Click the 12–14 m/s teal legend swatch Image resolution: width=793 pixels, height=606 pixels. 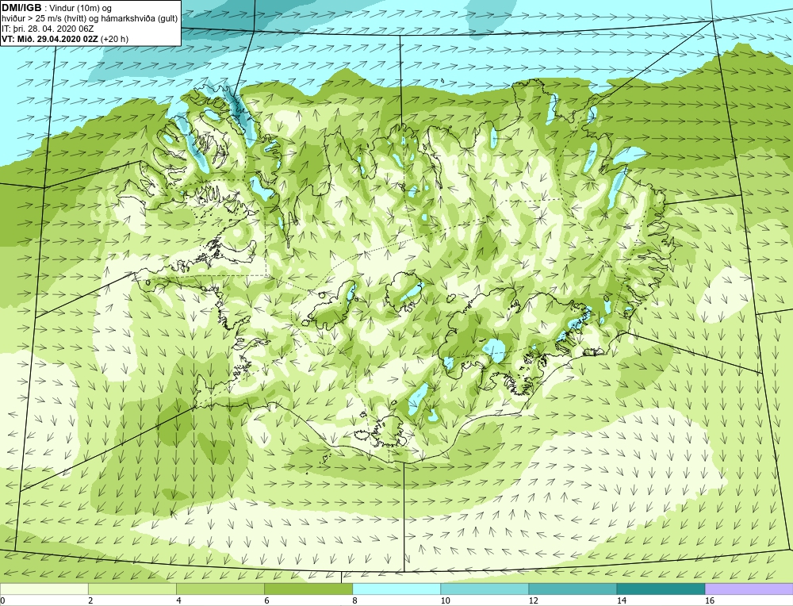[x=573, y=589]
